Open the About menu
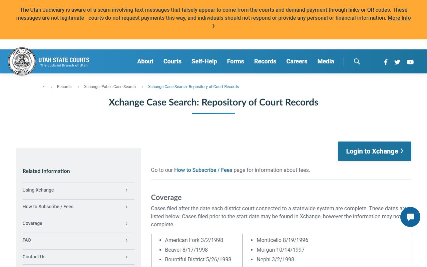The width and height of the screenshot is (427, 267). (x=145, y=61)
